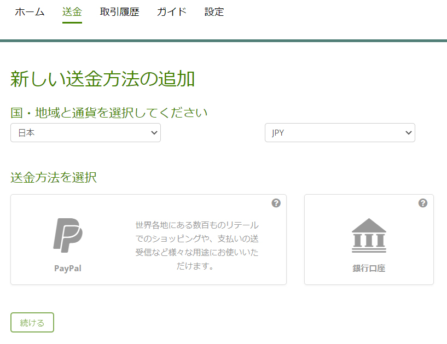This screenshot has height=344, width=447.
Task: Open the 設定 menu item
Action: coord(214,12)
